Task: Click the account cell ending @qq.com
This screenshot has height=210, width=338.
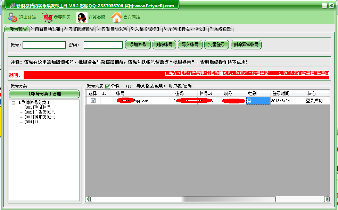Action: tap(143, 101)
